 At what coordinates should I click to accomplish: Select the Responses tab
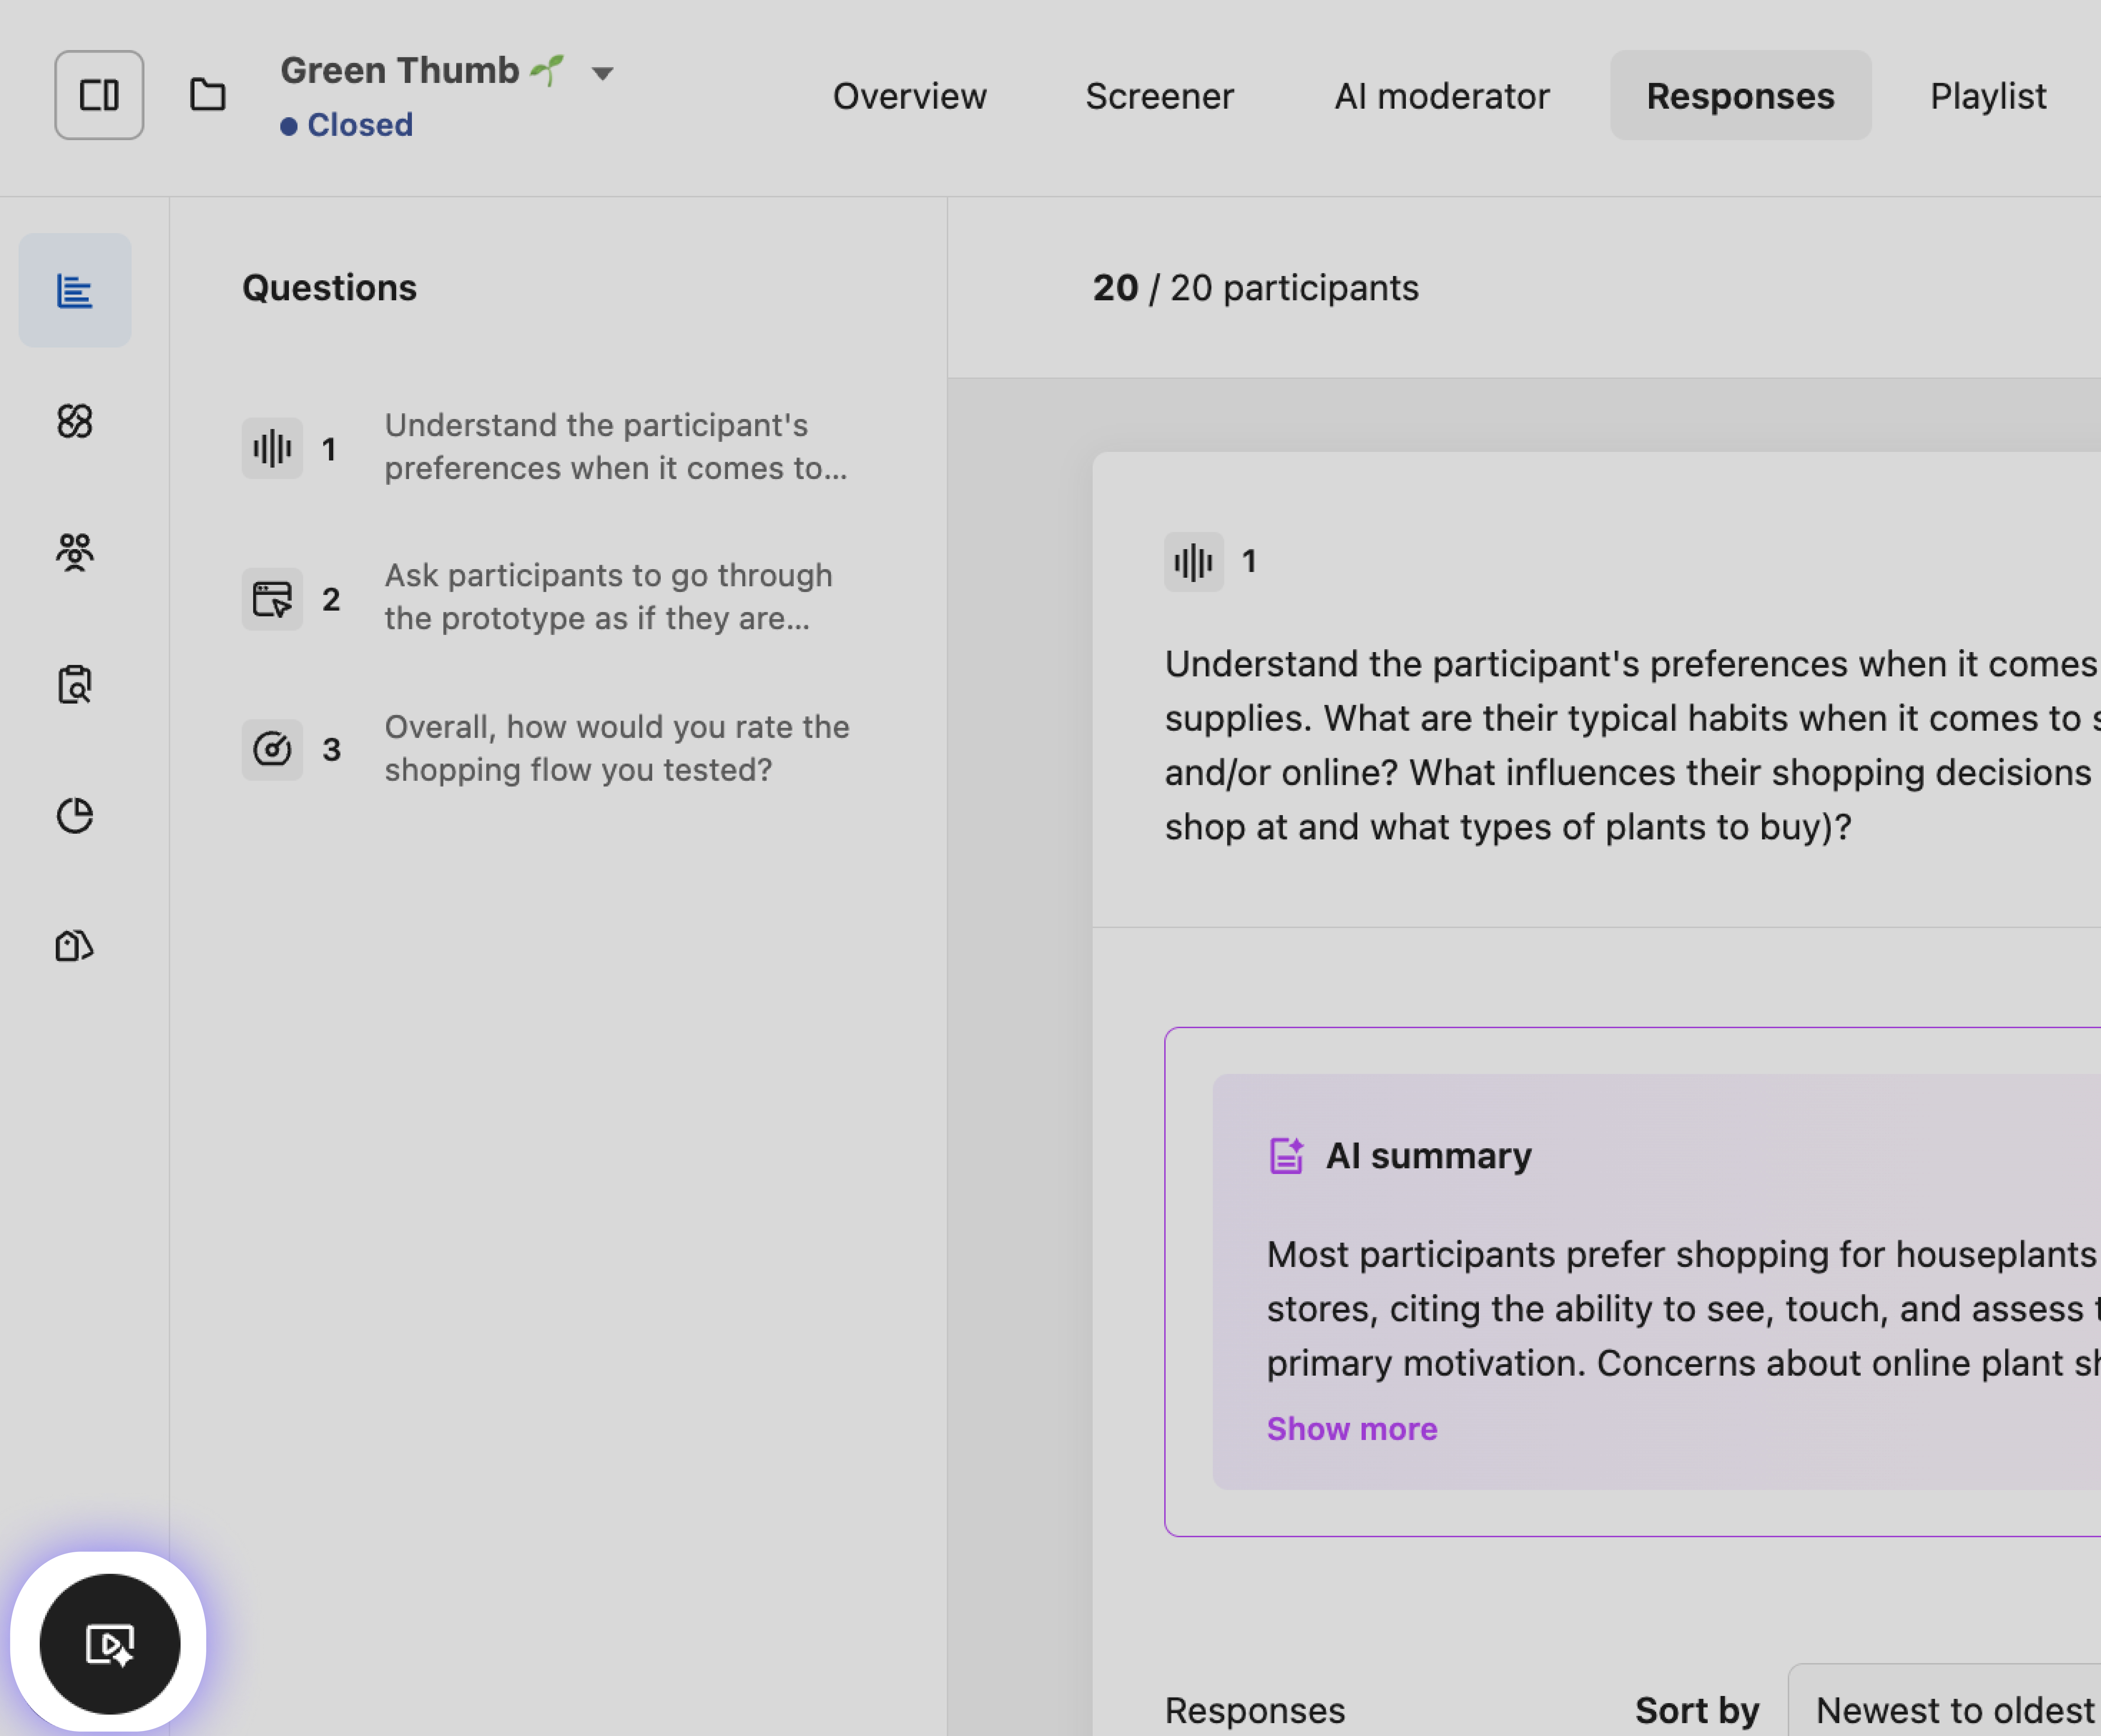1739,96
